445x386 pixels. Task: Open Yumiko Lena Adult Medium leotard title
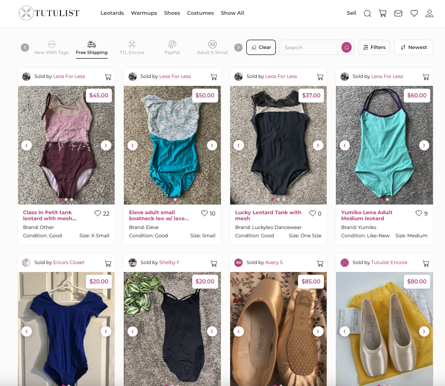pos(366,215)
